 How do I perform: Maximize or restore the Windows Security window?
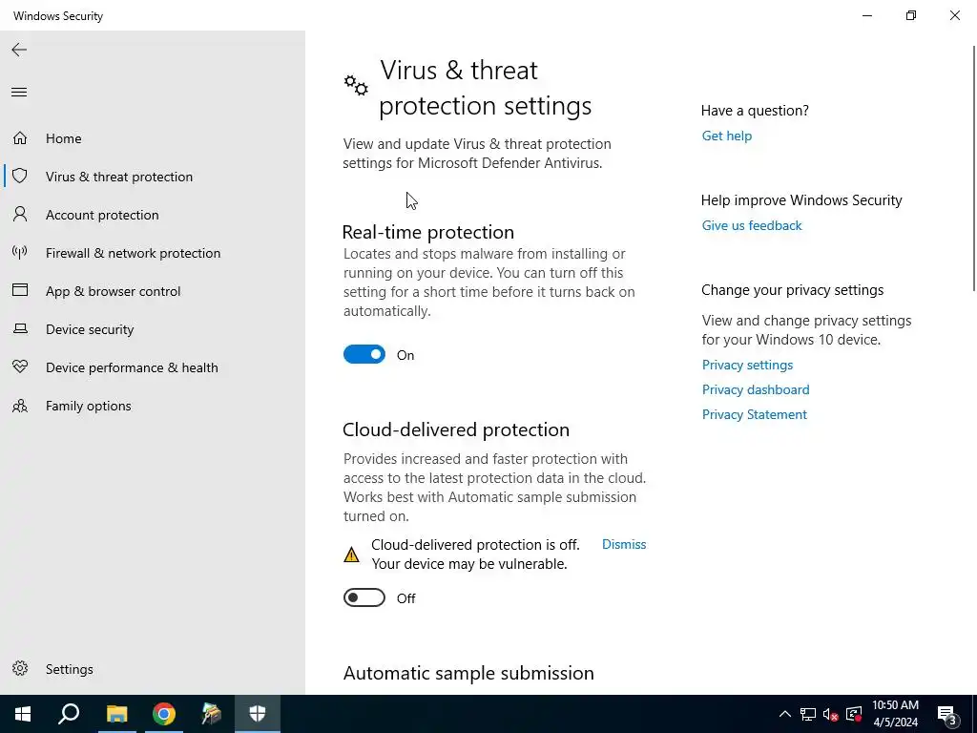point(911,15)
